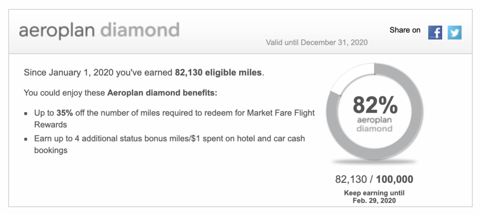The height and width of the screenshot is (214, 481).
Task: Share on Facebook using the Facebook icon
Action: pyautogui.click(x=435, y=32)
